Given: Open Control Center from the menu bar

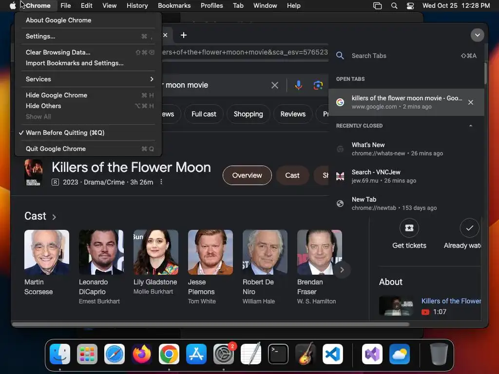Looking at the screenshot, I should (x=410, y=6).
